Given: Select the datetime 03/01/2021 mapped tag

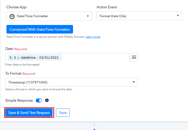Looking at the screenshot, I should click(x=34, y=57).
